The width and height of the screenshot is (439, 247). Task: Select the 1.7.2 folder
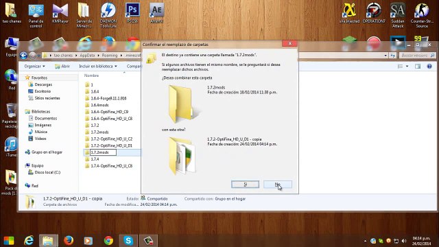pyautogui.click(x=95, y=125)
